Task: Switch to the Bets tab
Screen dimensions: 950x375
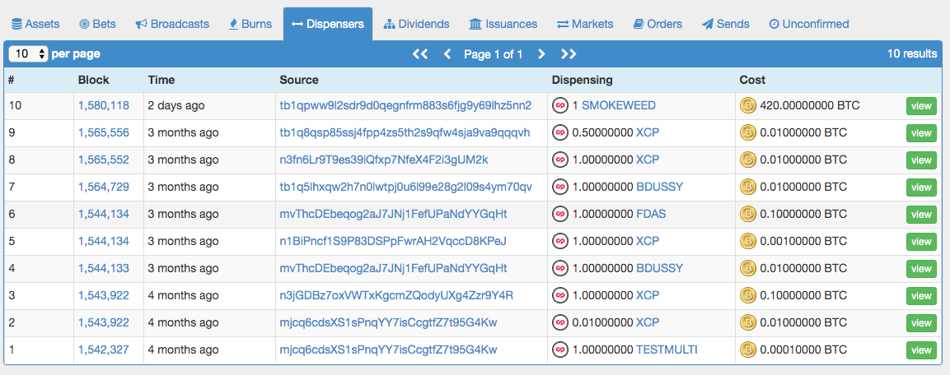Action: (97, 24)
